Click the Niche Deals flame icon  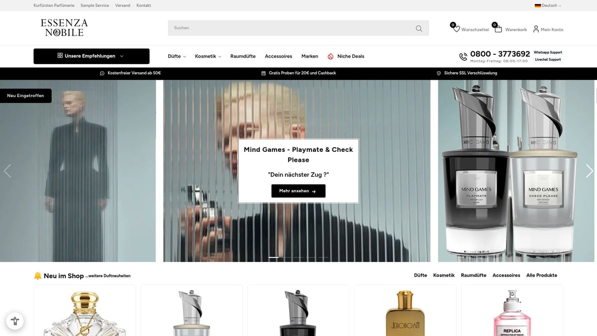tap(330, 56)
